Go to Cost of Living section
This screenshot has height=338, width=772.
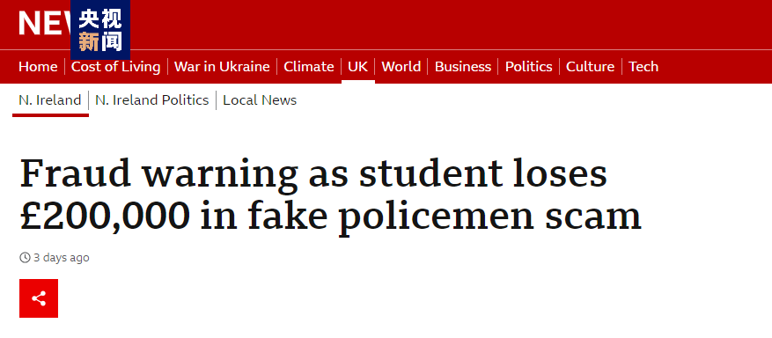[115, 66]
